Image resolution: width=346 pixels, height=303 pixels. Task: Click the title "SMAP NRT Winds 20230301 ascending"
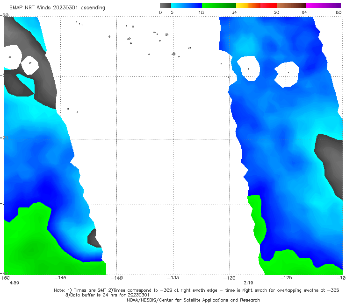tap(57, 8)
